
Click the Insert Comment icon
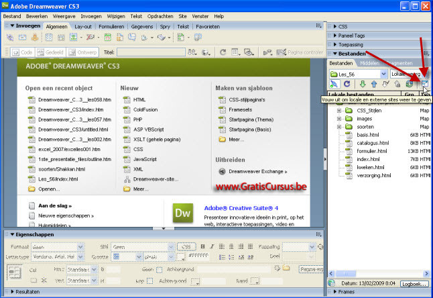pos(132,38)
